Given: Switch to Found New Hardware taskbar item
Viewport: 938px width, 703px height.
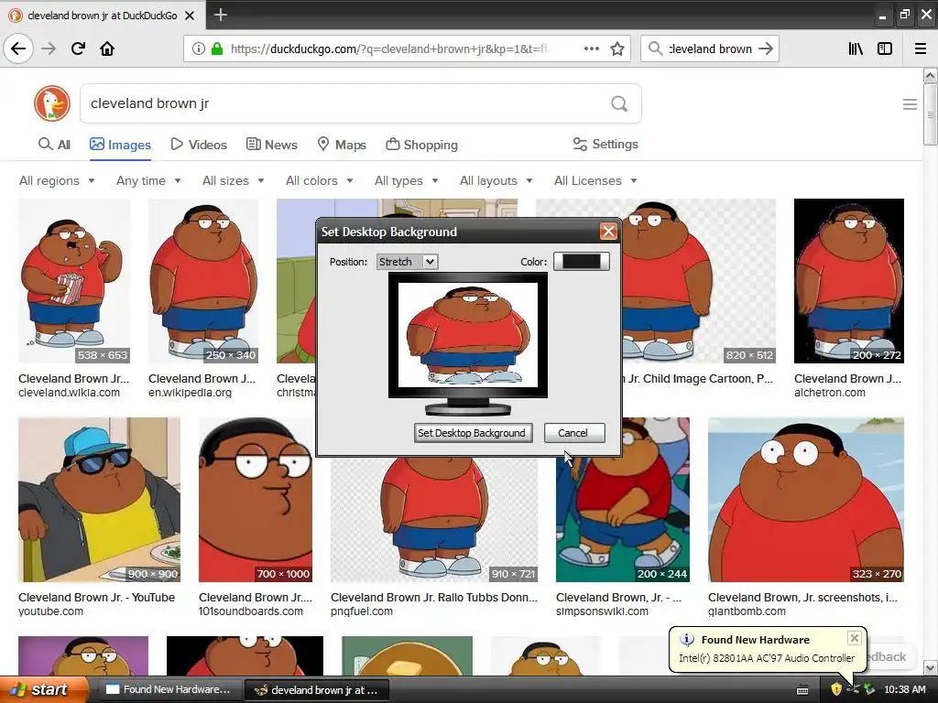Looking at the screenshot, I should pyautogui.click(x=169, y=690).
